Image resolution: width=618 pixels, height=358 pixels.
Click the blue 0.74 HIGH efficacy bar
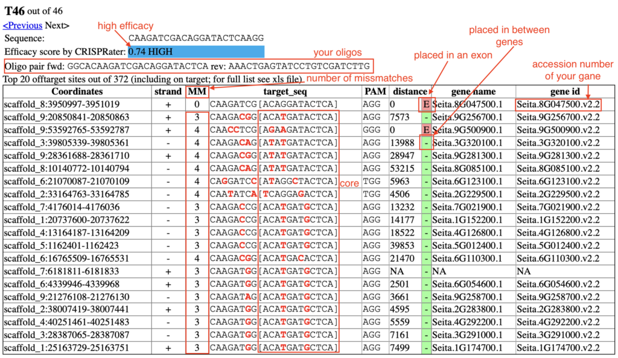pos(196,52)
